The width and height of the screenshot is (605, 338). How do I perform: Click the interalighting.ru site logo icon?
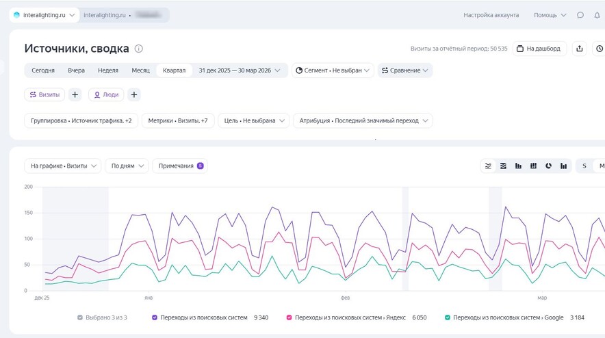[16, 15]
